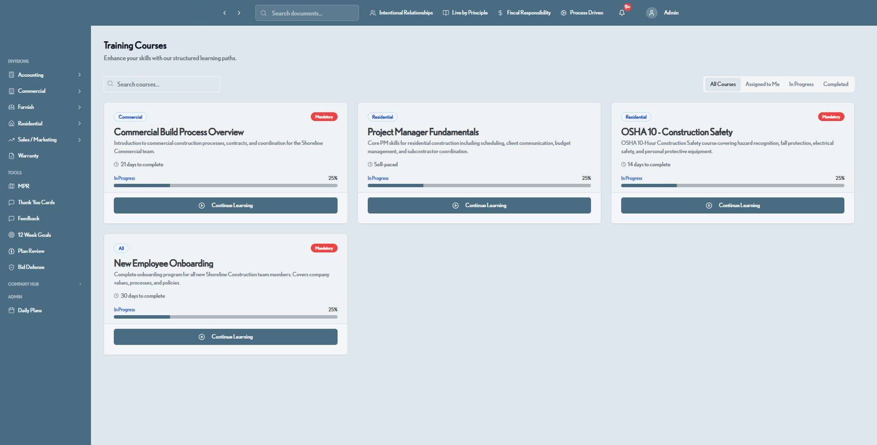Image resolution: width=877 pixels, height=445 pixels.
Task: Click the magnifier icon in Search courses
Action: coord(111,84)
